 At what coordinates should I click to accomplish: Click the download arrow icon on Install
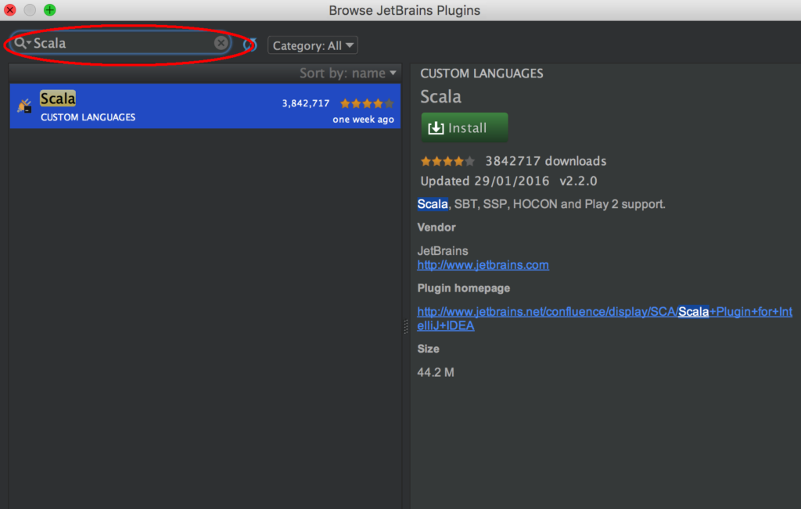click(436, 128)
